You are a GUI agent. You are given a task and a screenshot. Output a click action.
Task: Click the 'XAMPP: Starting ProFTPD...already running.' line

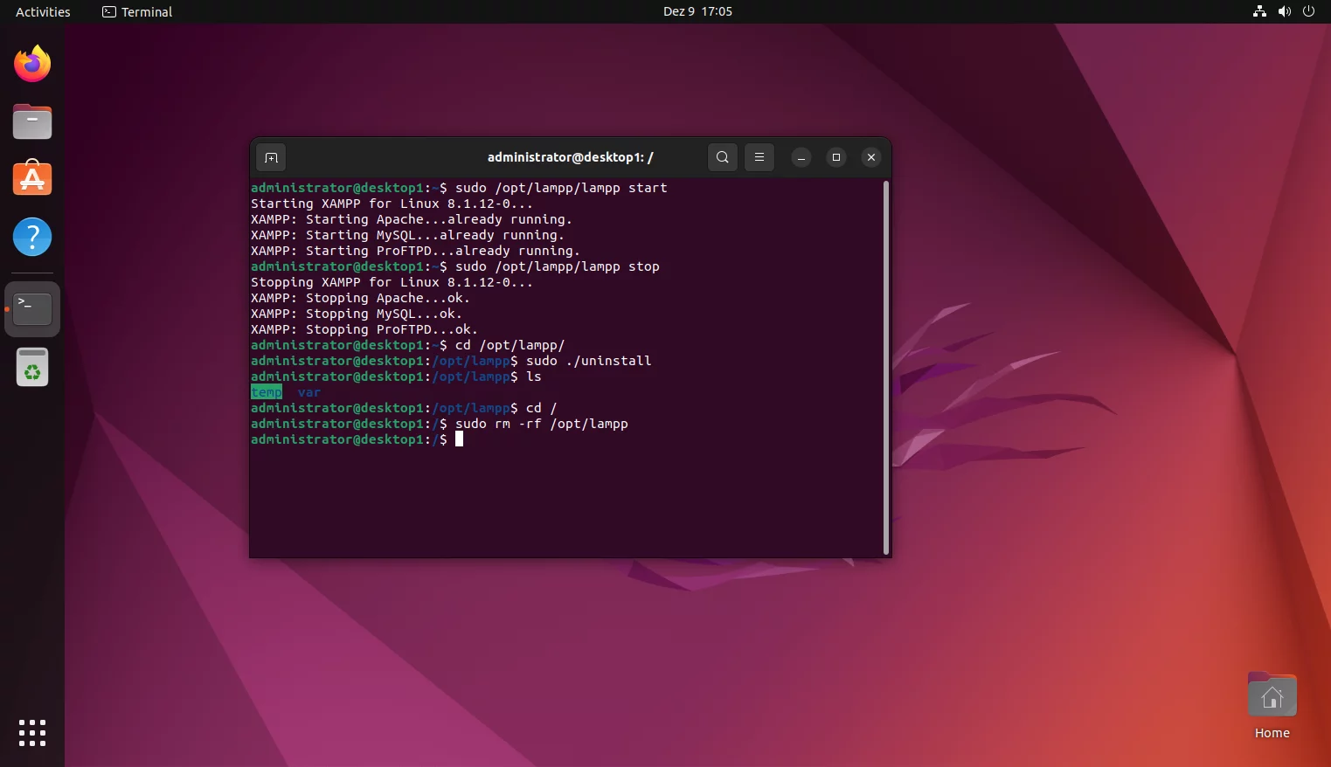415,251
